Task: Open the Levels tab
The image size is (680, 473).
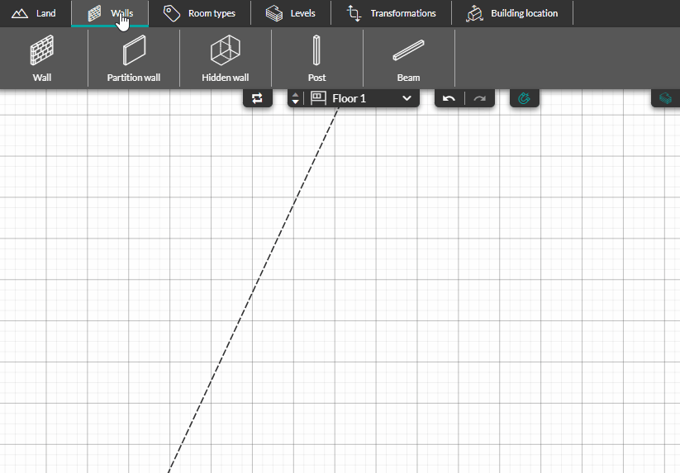Action: (x=291, y=13)
